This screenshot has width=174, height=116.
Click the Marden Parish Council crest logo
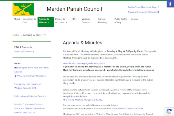[x=23, y=9]
